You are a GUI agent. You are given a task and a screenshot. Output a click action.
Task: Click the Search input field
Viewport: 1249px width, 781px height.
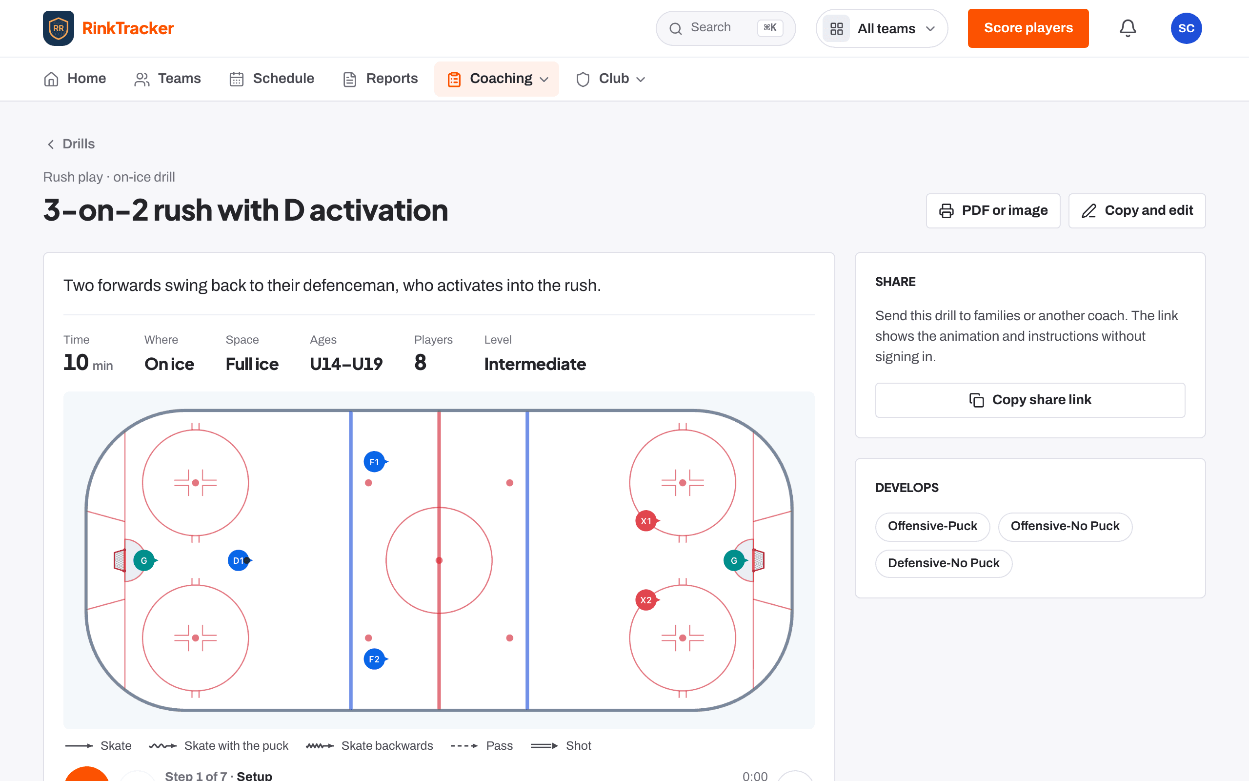pyautogui.click(x=725, y=28)
